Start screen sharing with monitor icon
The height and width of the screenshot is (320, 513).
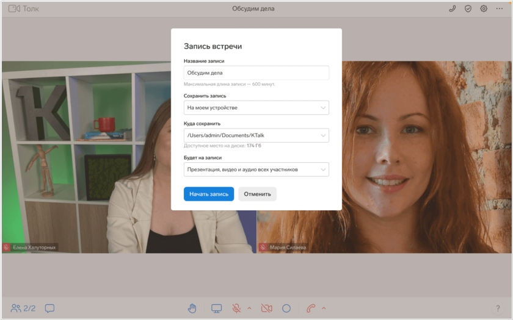pos(216,308)
